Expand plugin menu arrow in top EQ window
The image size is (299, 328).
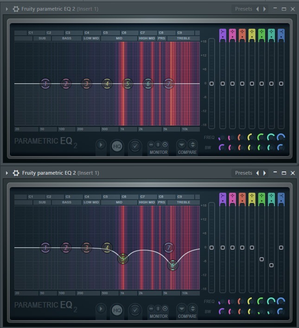6,9
